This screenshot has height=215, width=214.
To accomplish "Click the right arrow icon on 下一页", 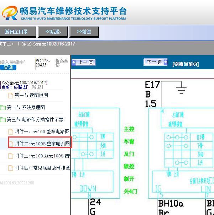I will [x=166, y=62].
